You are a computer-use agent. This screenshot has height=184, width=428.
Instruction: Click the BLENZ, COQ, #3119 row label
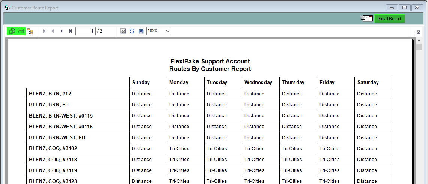[x=53, y=170]
